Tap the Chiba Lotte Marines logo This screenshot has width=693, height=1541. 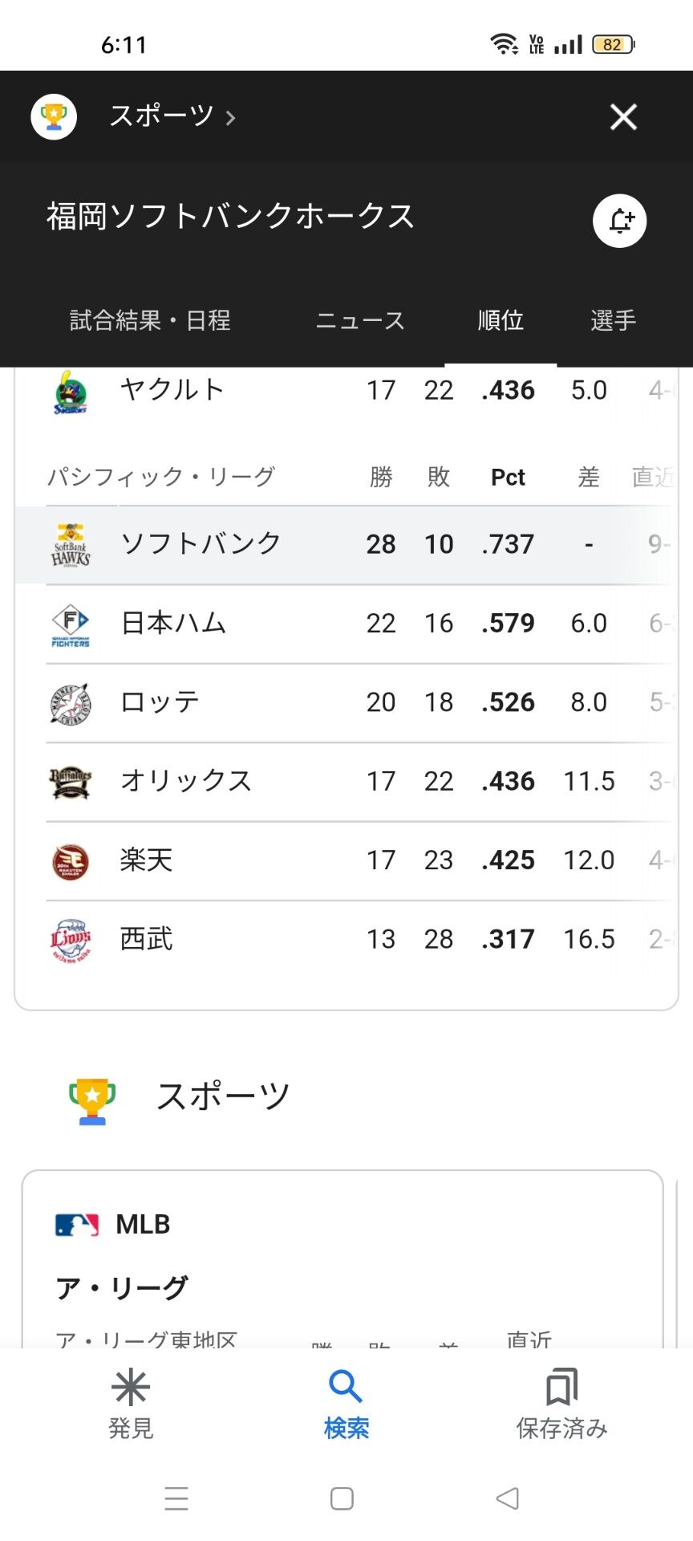[71, 703]
